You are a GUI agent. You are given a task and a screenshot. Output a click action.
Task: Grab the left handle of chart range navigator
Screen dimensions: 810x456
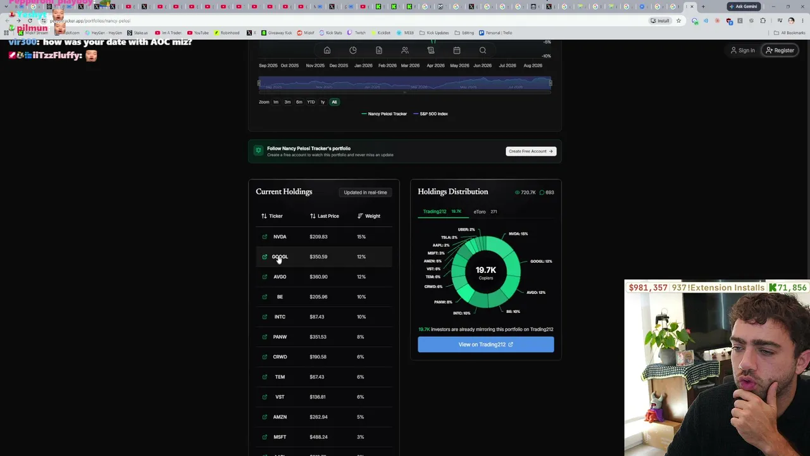pyautogui.click(x=259, y=83)
